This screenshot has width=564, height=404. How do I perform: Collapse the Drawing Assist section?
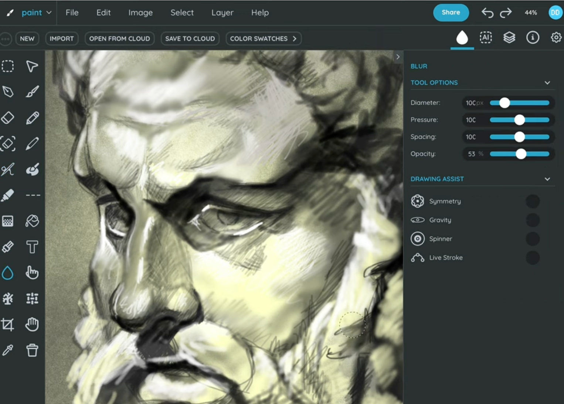(547, 179)
